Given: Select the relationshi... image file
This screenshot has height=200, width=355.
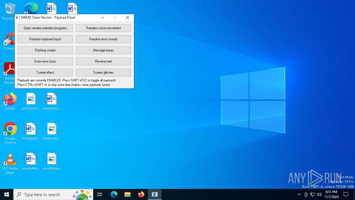Looking at the screenshot, I should 52,131.
